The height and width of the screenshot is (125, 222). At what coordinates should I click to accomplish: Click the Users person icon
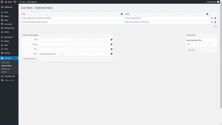(x=2, y=45)
